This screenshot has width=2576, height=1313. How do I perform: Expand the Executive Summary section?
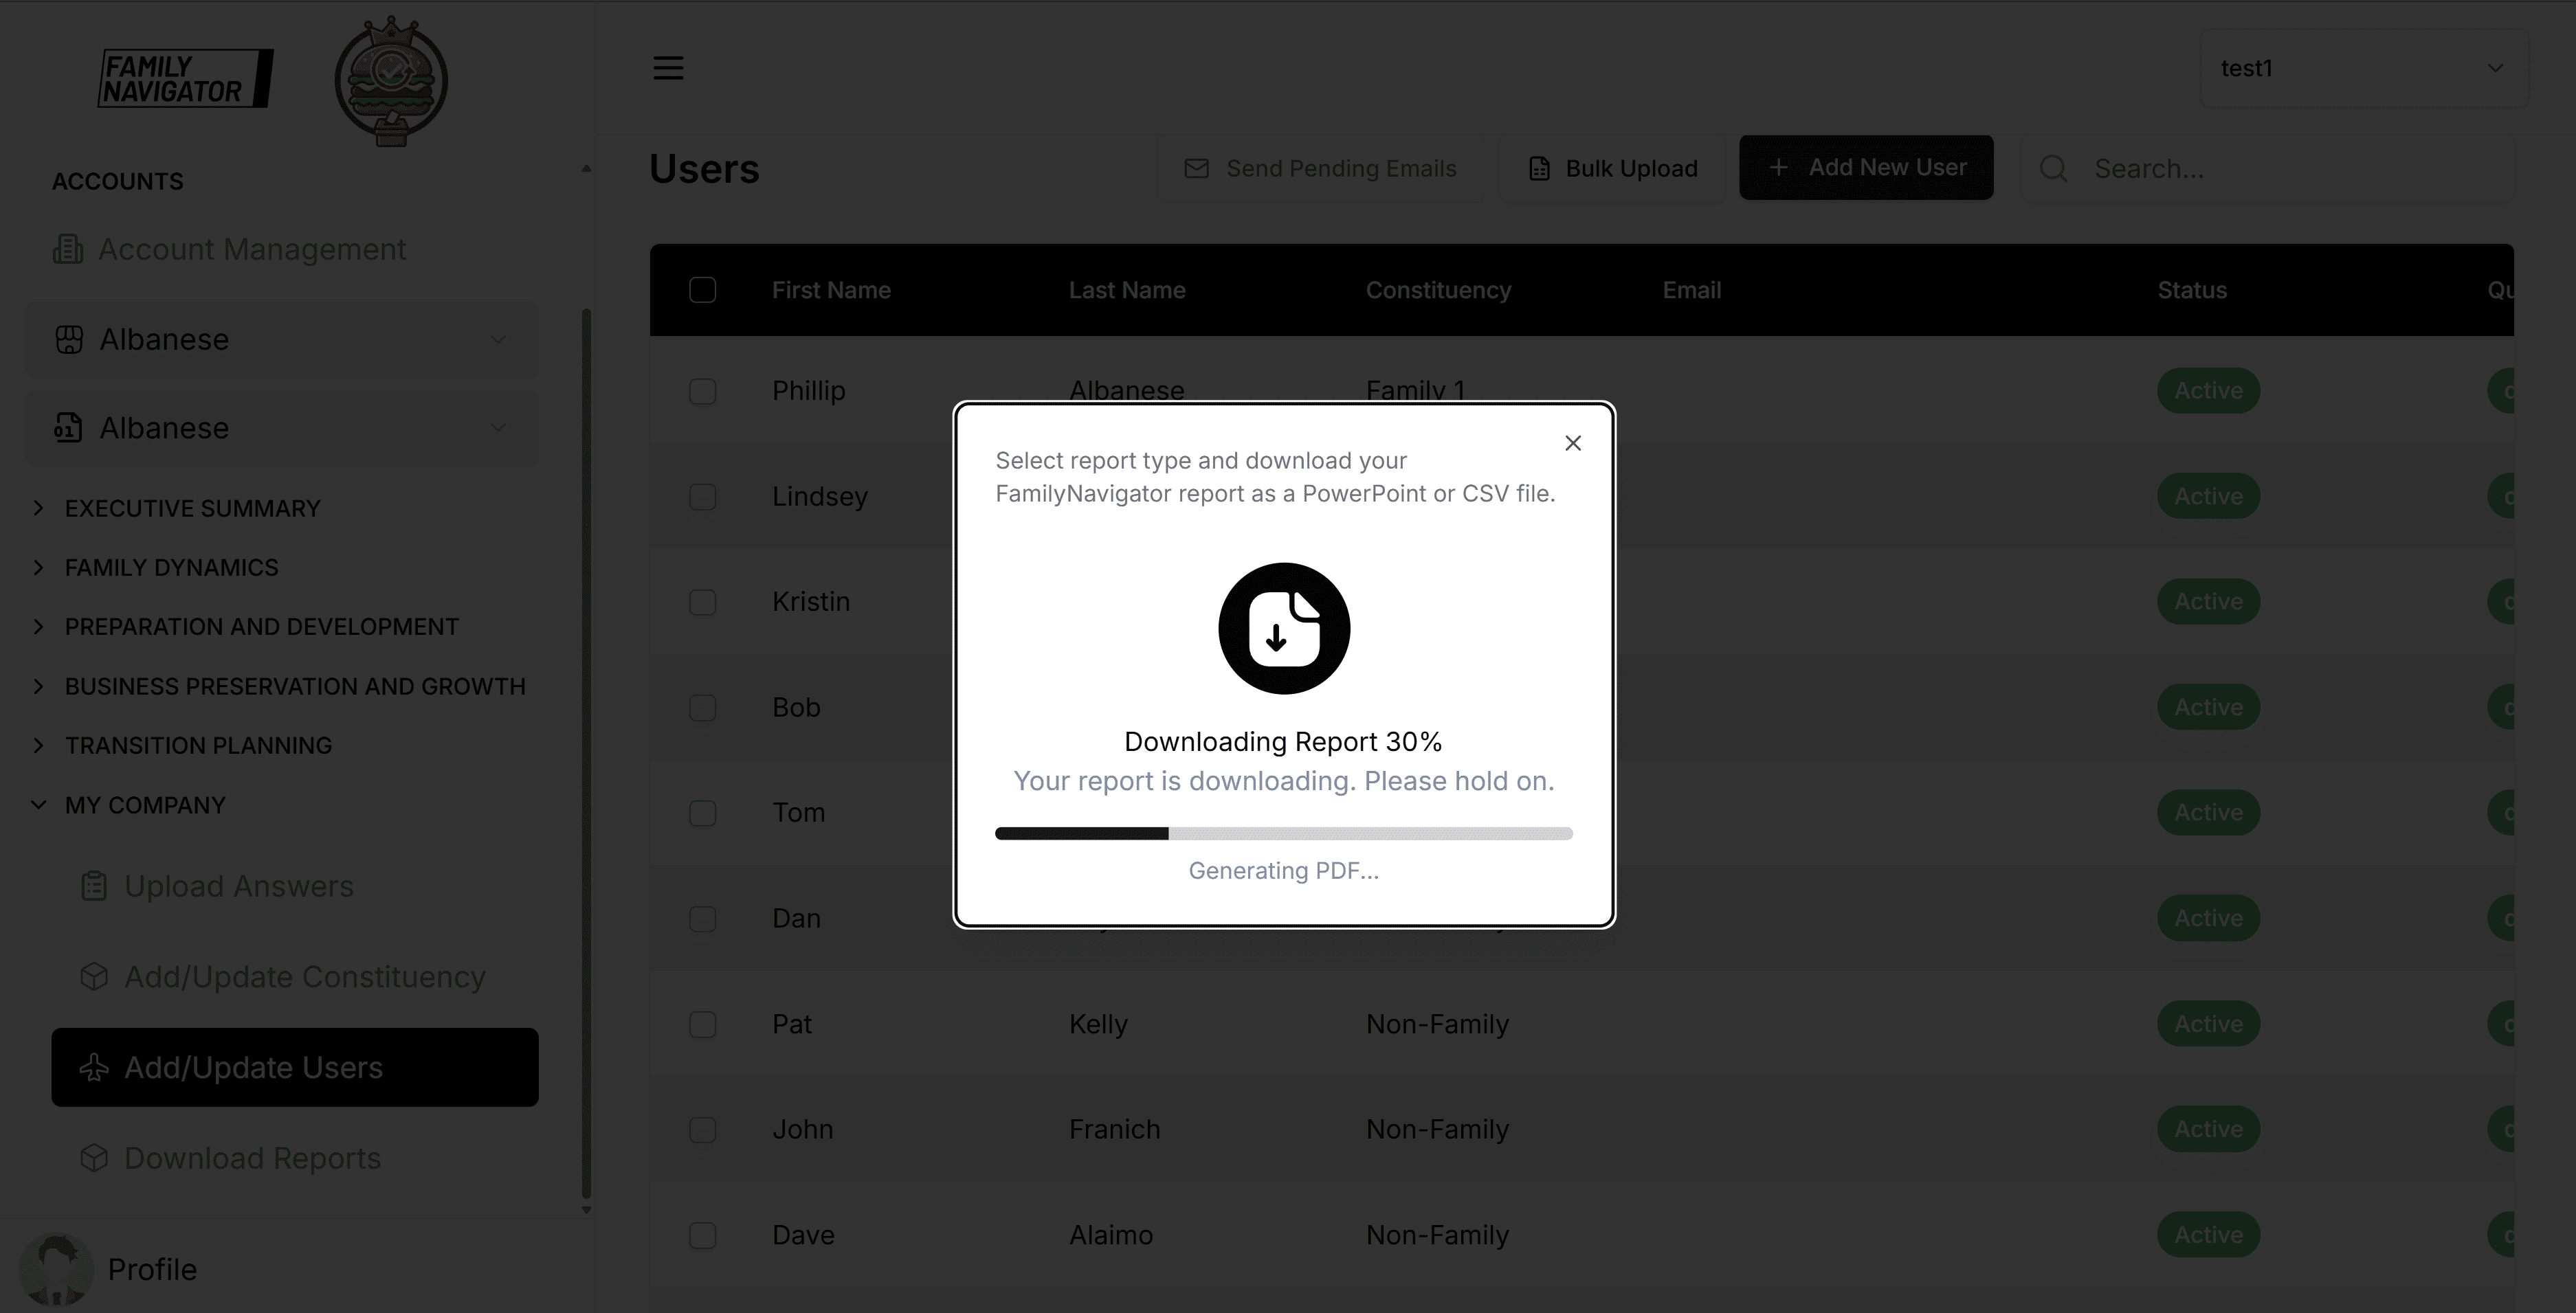coord(192,508)
